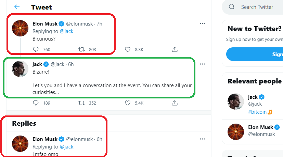Open the #bitcoin hashtag link
The width and height of the screenshot is (283, 157).
coord(257,112)
